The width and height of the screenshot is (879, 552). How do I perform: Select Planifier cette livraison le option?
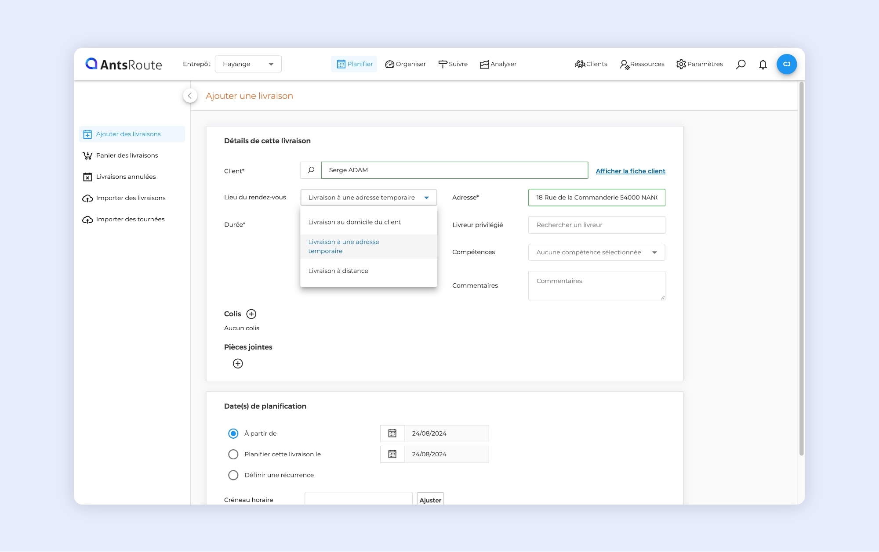point(233,454)
